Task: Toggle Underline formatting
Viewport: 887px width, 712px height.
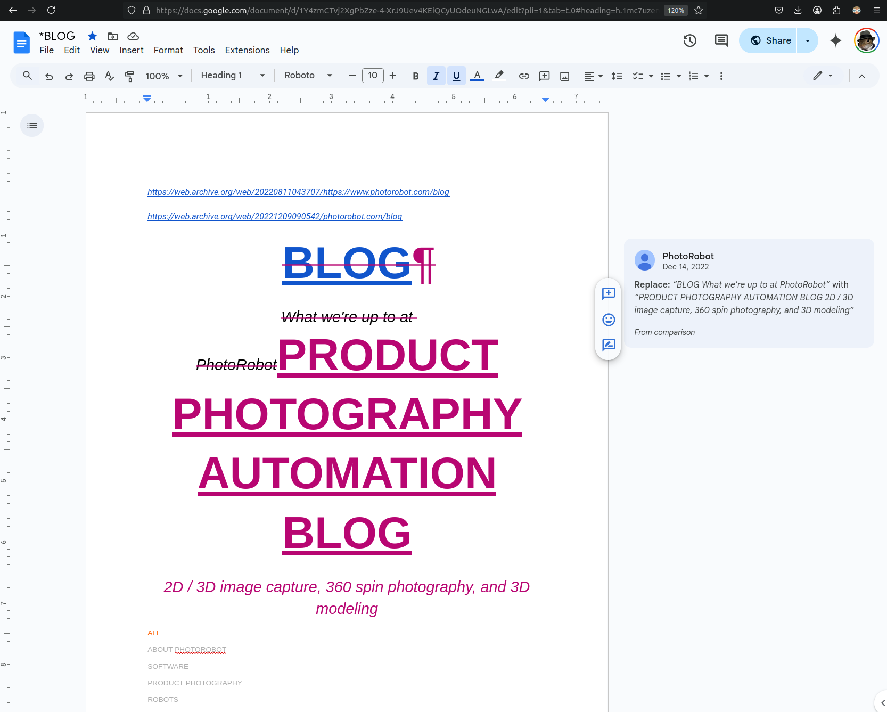Action: coord(456,76)
